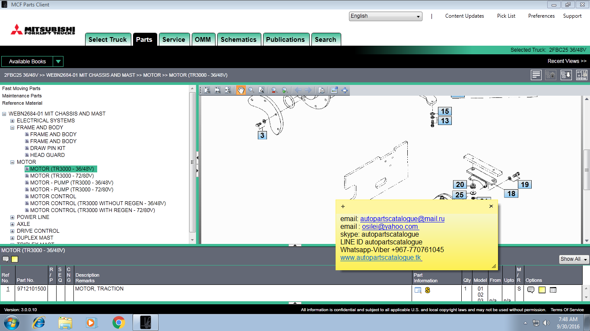
Task: Select MOTOR CONTROL in the tree
Action: [x=53, y=197]
